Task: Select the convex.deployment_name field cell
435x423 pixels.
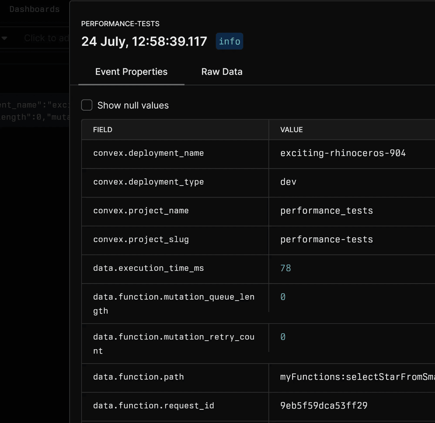Action: pos(148,153)
